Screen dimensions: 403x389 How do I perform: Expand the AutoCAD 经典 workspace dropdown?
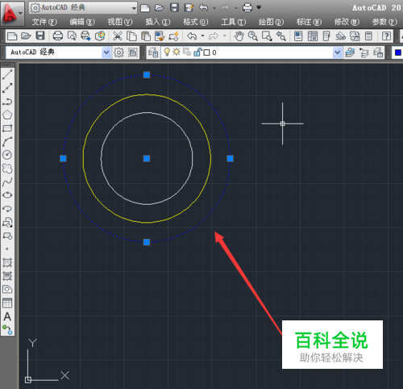click(x=106, y=52)
